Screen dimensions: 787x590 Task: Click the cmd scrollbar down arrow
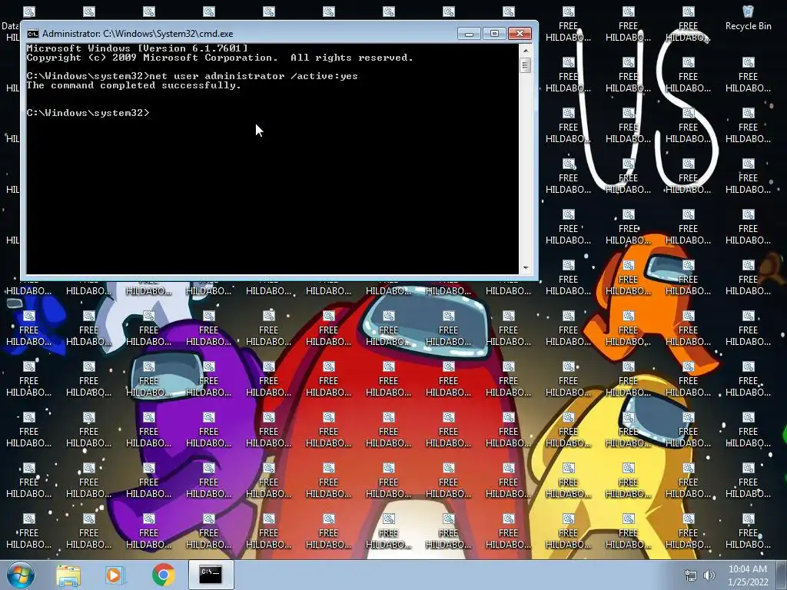click(x=526, y=268)
